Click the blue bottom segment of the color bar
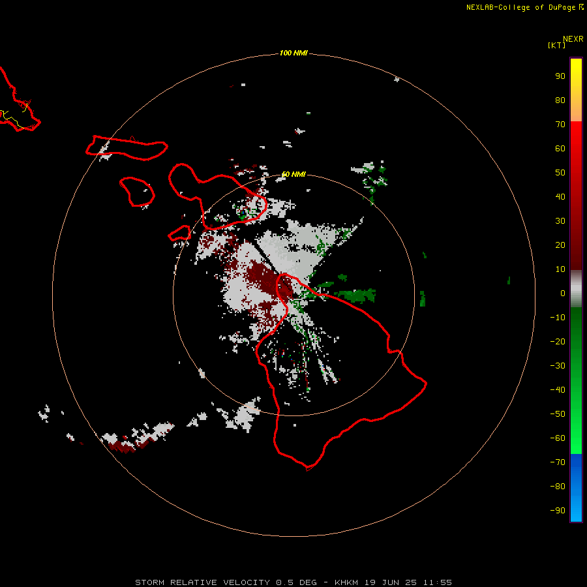 (x=576, y=488)
